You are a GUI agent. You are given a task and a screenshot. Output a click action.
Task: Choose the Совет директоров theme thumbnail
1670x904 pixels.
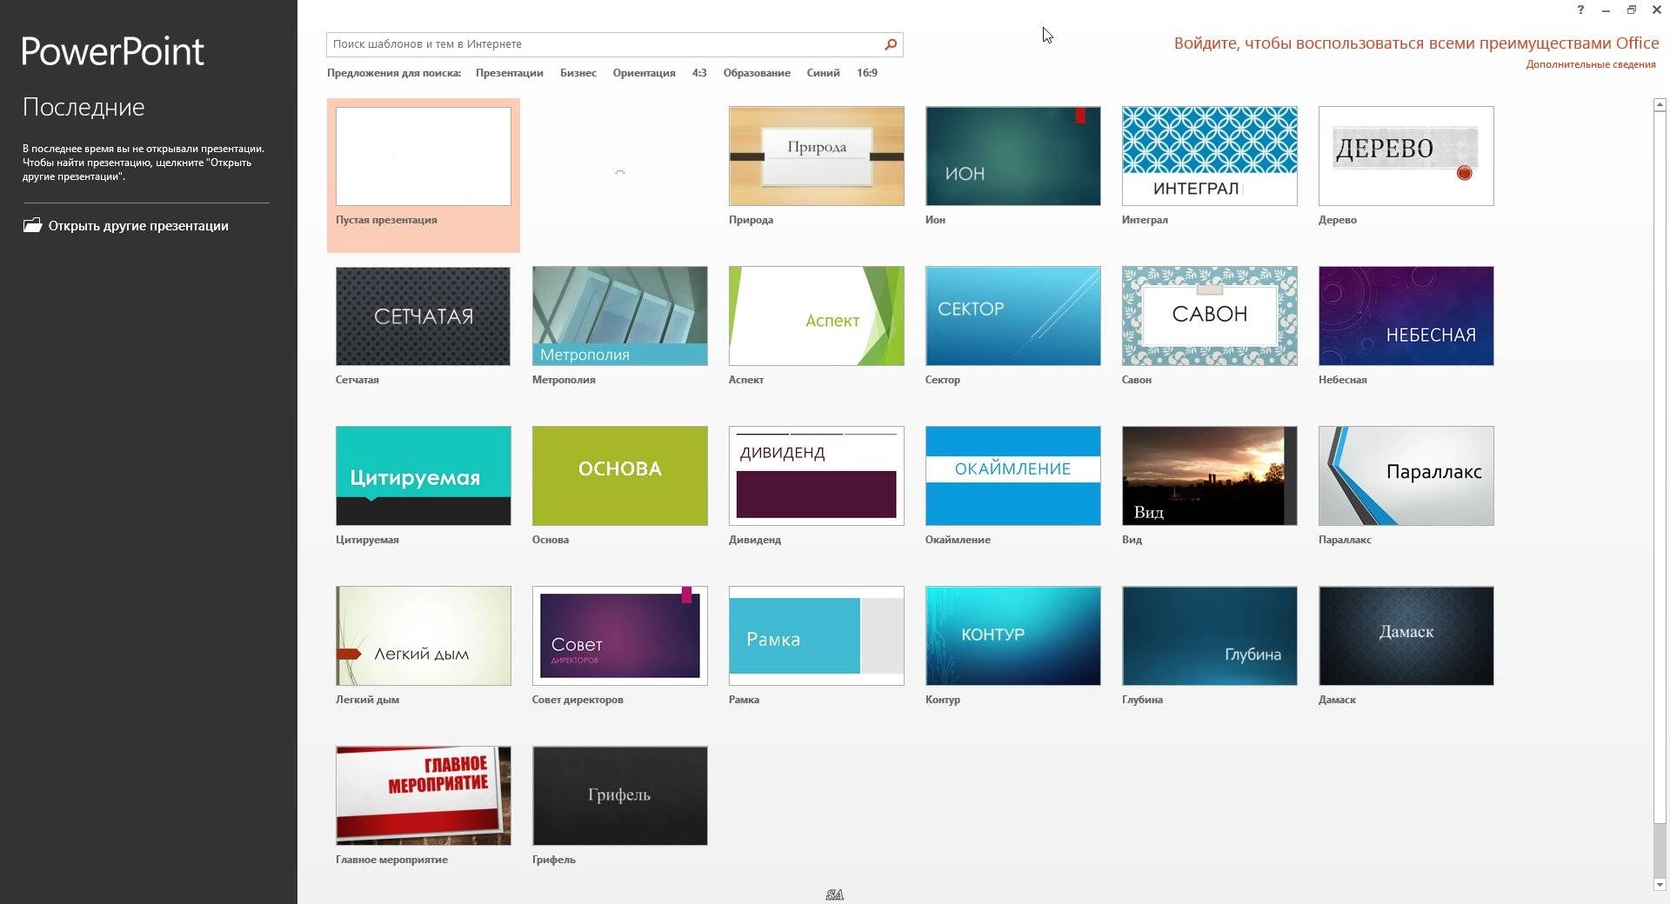[620, 636]
